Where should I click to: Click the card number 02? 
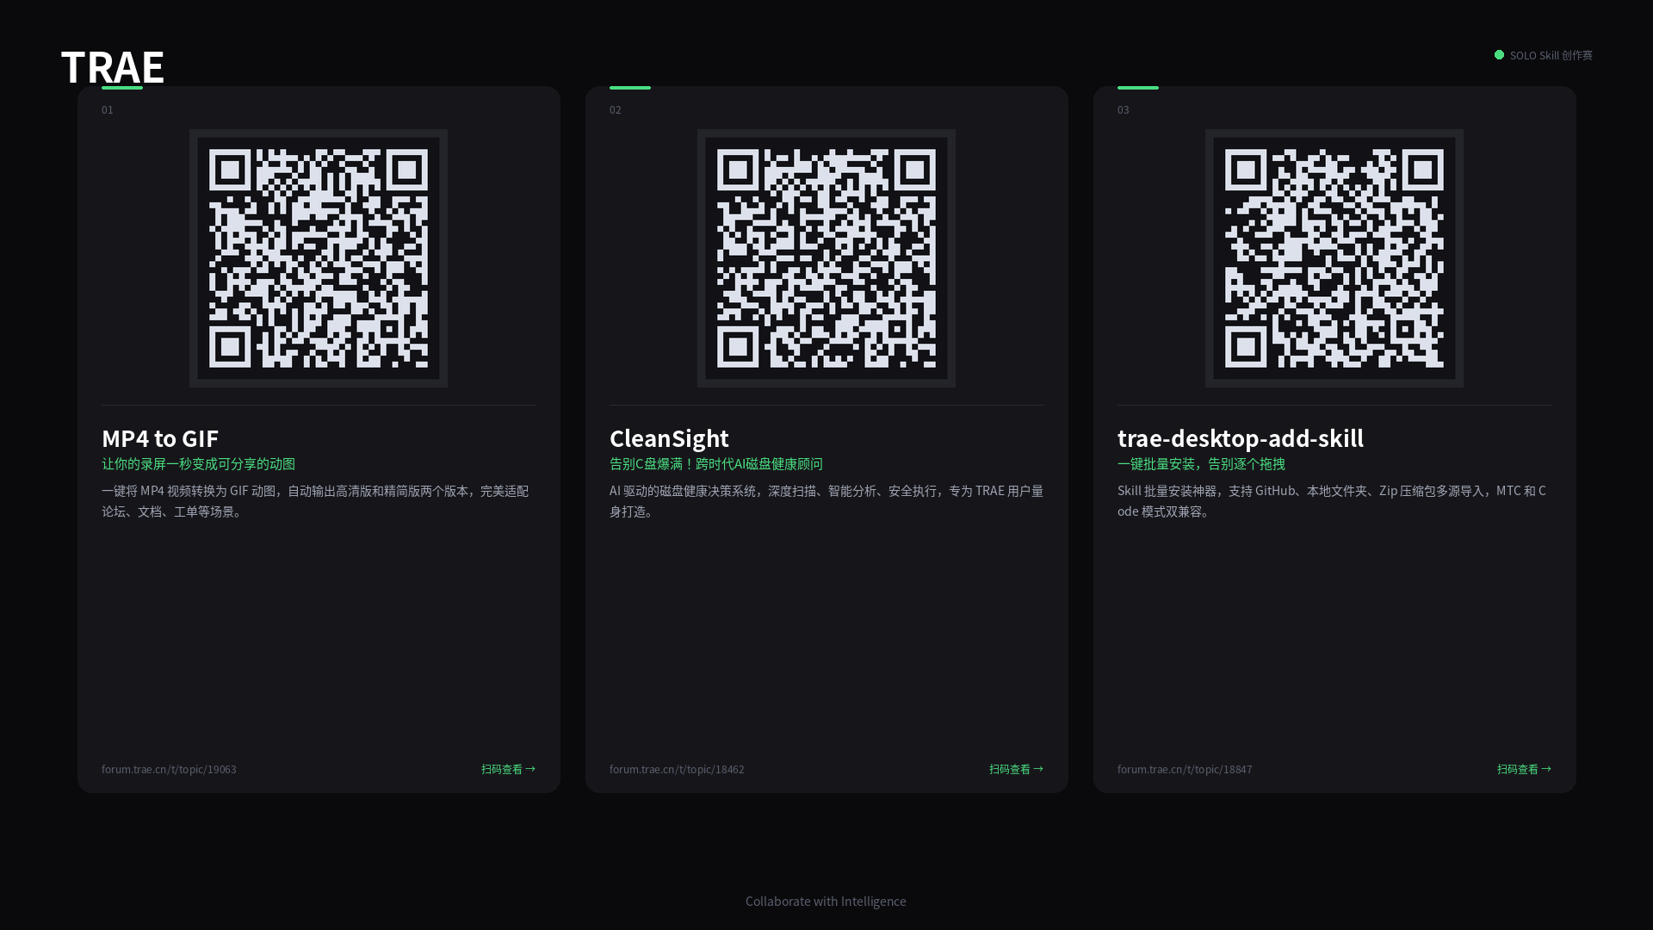click(616, 110)
